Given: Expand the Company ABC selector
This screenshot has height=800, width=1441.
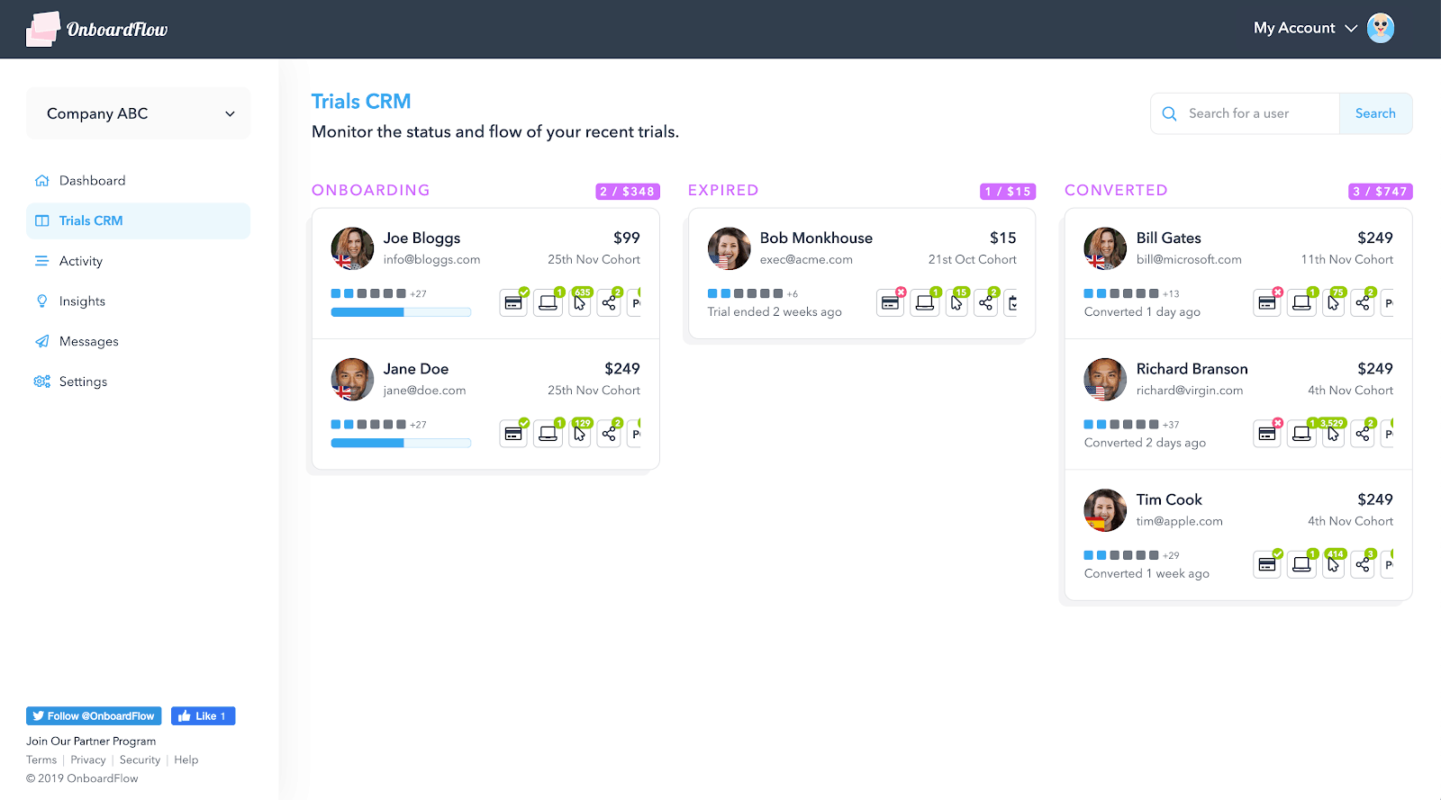Looking at the screenshot, I should click(139, 113).
